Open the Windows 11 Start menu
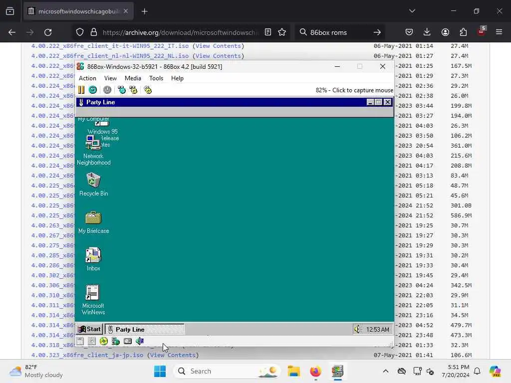 tap(160, 371)
